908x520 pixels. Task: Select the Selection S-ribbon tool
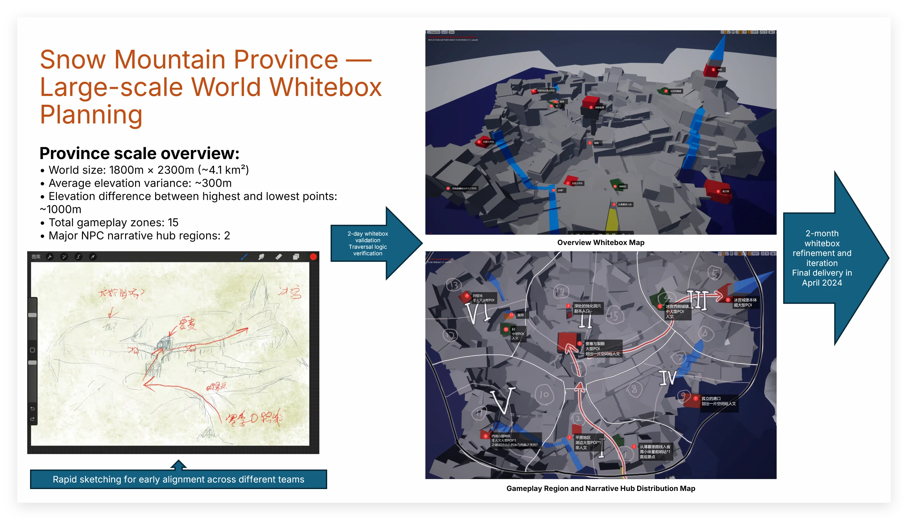point(78,257)
